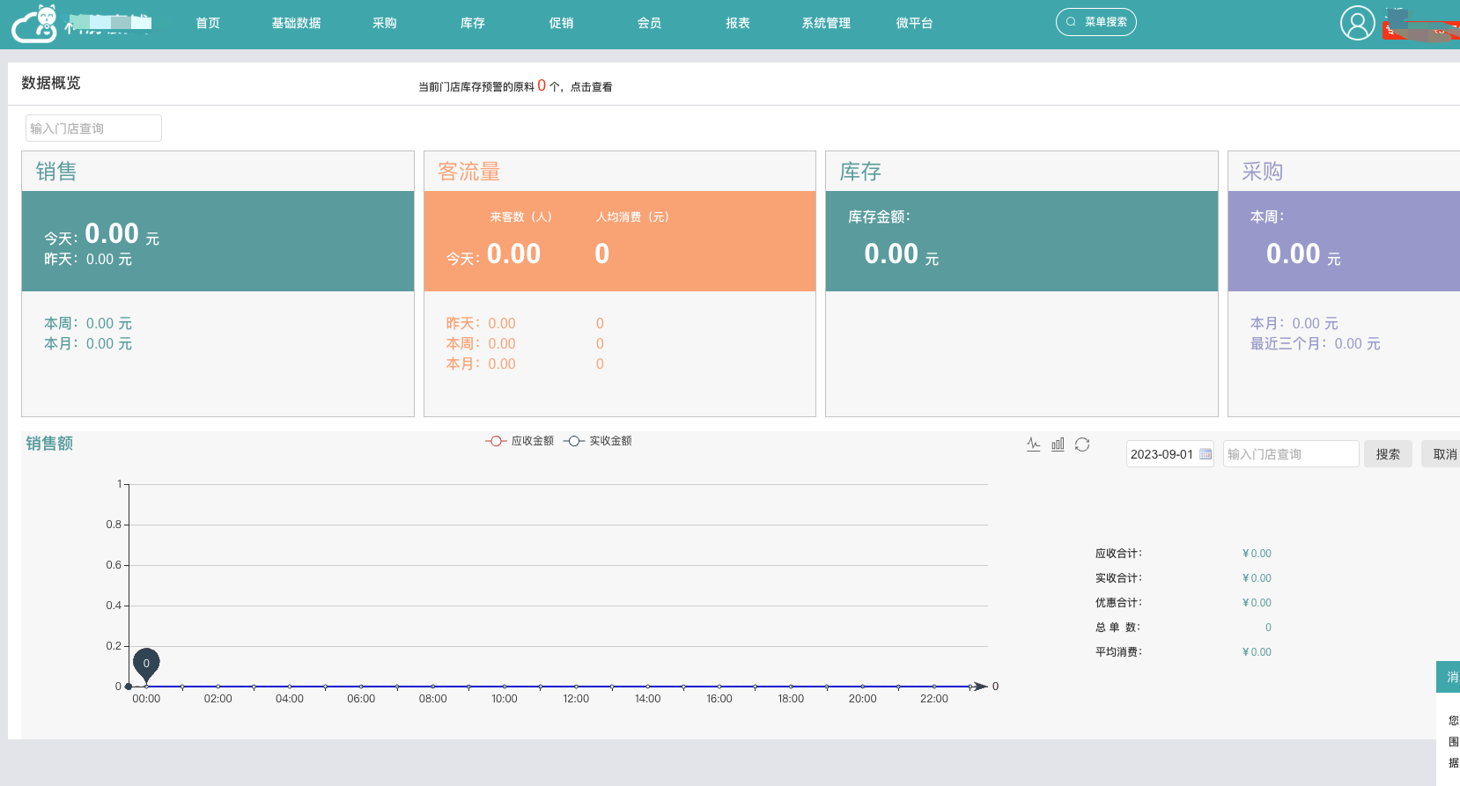1460x786 pixels.
Task: Click 点击查看 inventory warning link
Action: (592, 87)
